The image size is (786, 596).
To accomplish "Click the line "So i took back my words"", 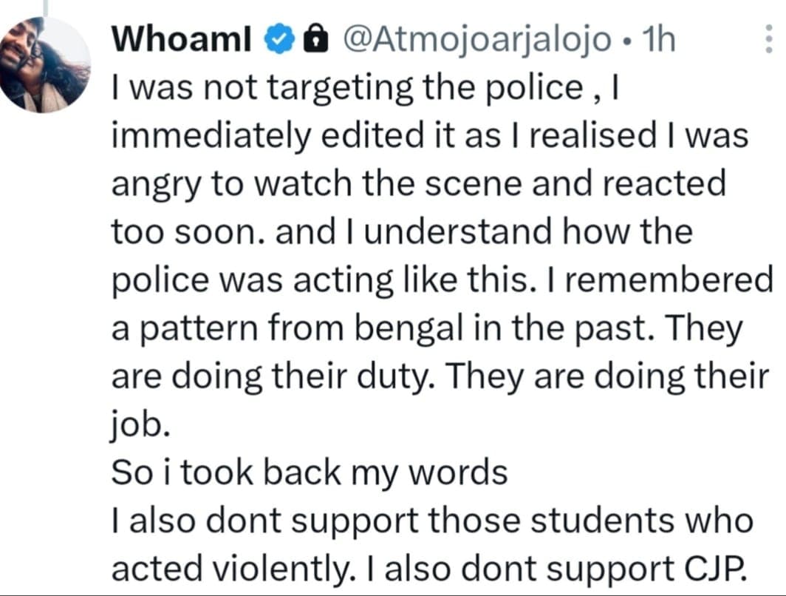I will 310,473.
